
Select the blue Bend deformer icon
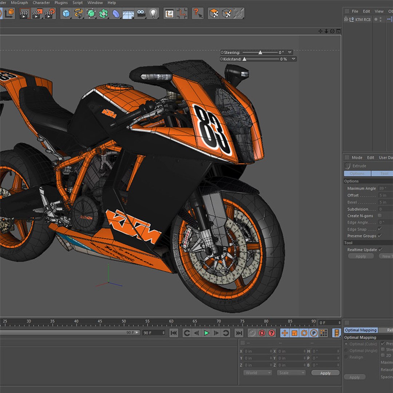(x=116, y=13)
